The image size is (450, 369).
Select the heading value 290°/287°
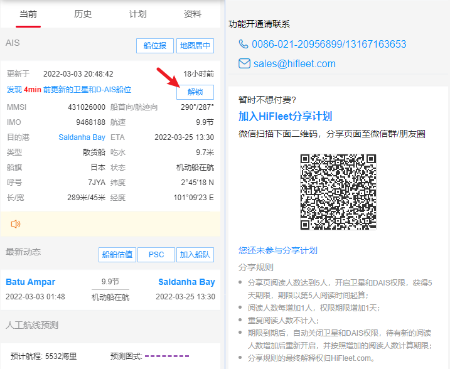coord(198,107)
